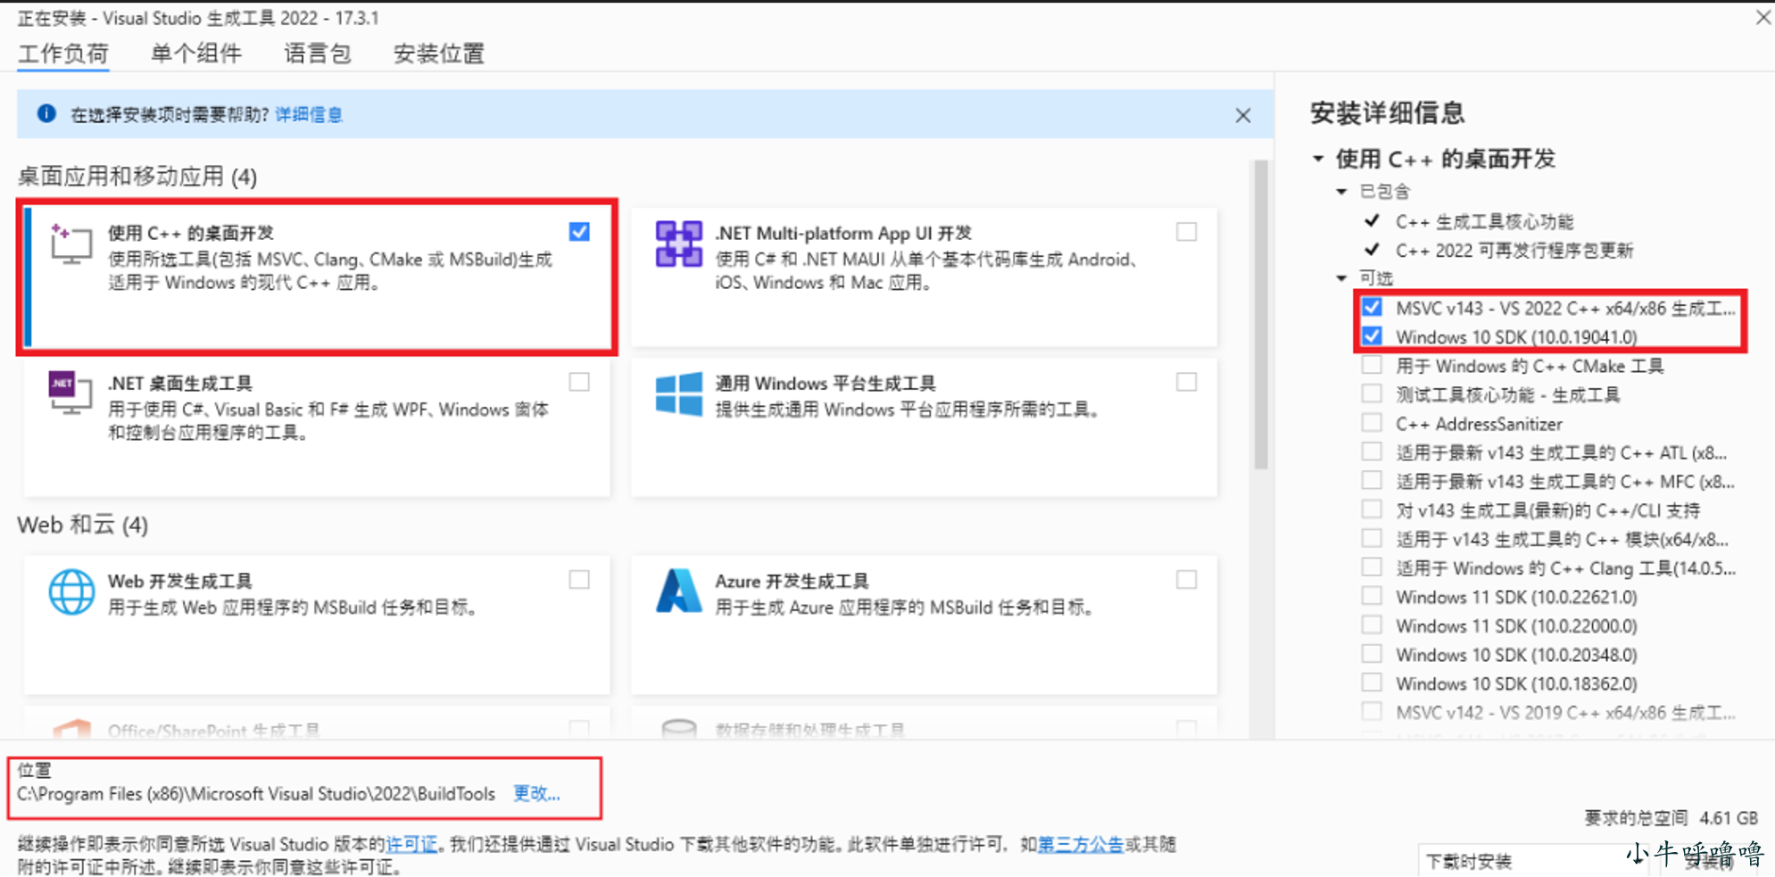
Task: Click 更改... to change install location
Action: pos(536,793)
